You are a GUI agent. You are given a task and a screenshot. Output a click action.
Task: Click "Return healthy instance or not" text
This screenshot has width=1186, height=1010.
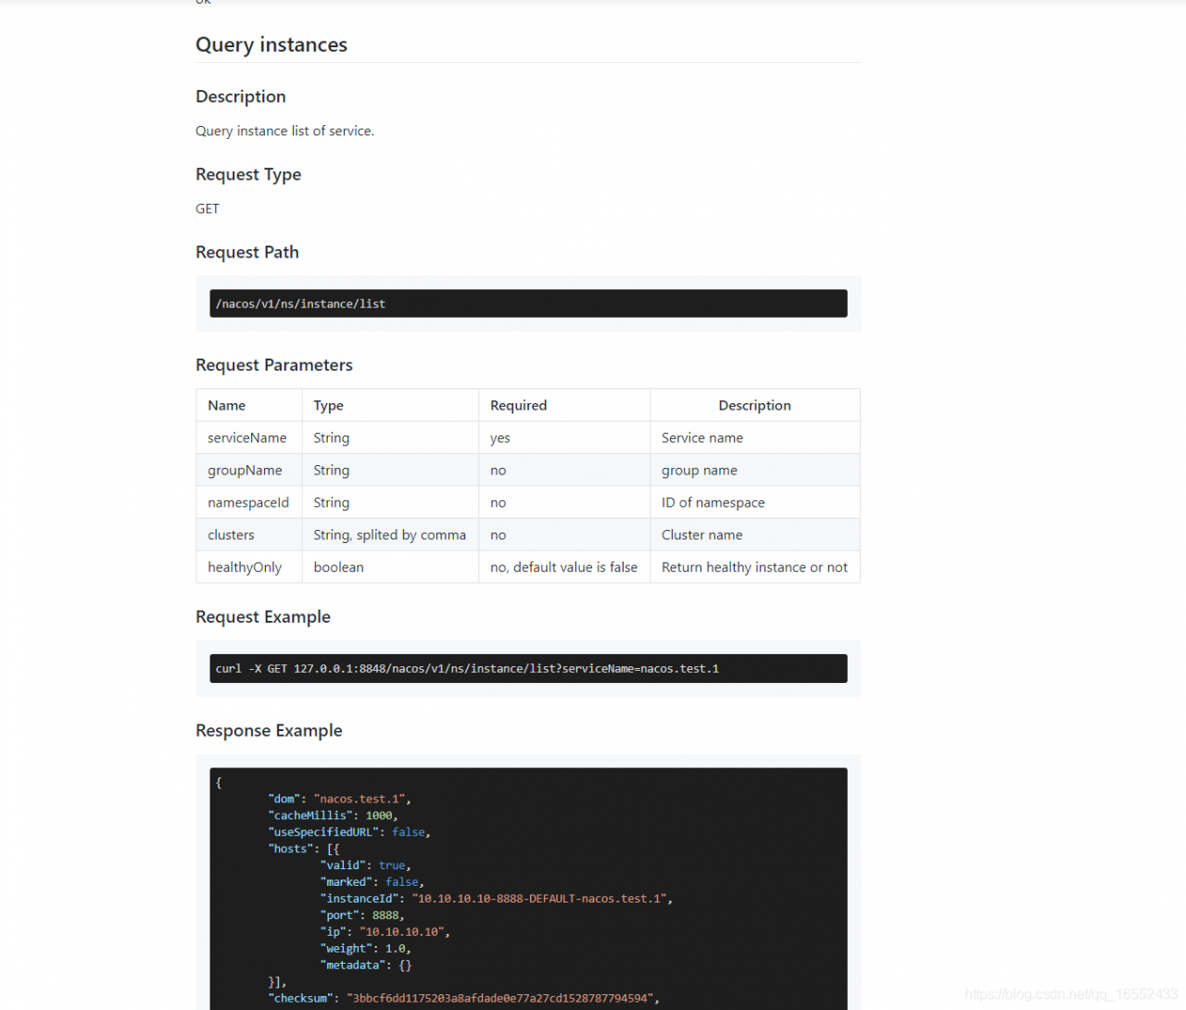(x=754, y=568)
